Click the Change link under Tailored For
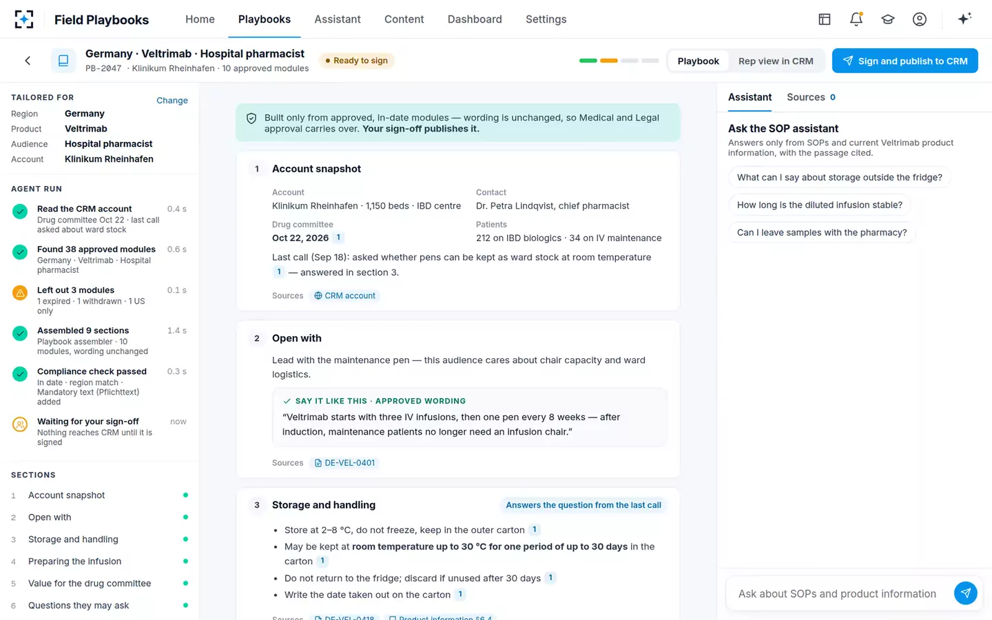Viewport: 992px width, 620px height. 172,101
